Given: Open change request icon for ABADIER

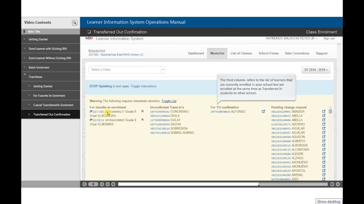Looking at the screenshot, I should pos(324,112).
